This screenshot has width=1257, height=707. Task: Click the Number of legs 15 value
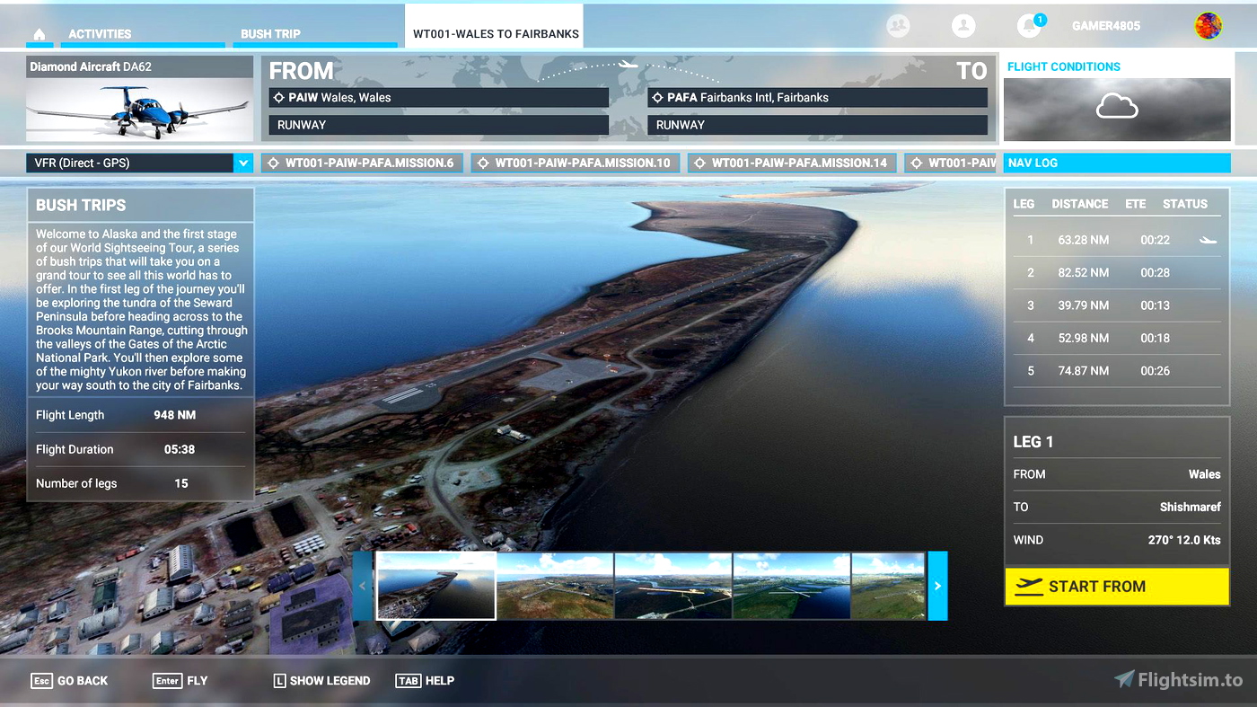[x=181, y=483]
